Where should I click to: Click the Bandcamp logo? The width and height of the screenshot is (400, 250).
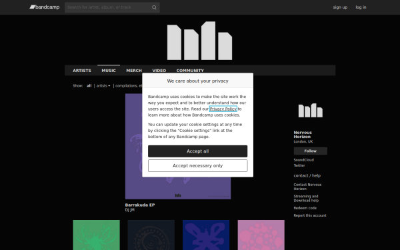click(x=45, y=7)
